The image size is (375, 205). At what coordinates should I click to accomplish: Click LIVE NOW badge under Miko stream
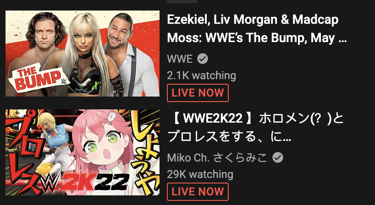pos(198,192)
